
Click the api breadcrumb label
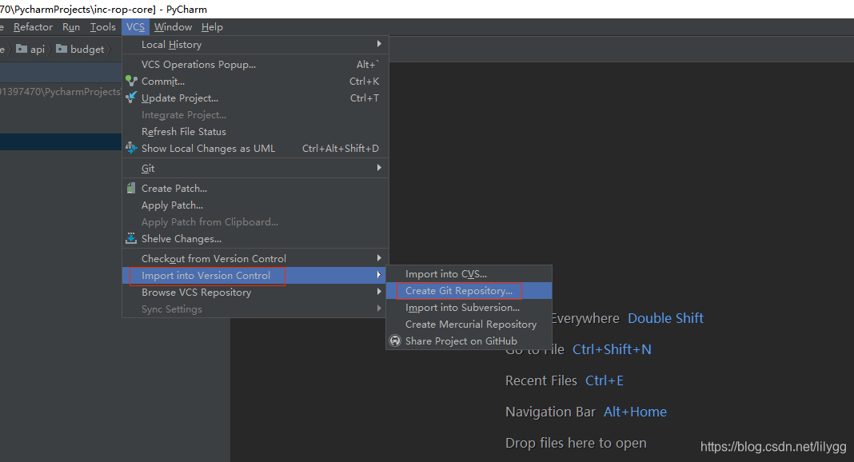pyautogui.click(x=38, y=49)
